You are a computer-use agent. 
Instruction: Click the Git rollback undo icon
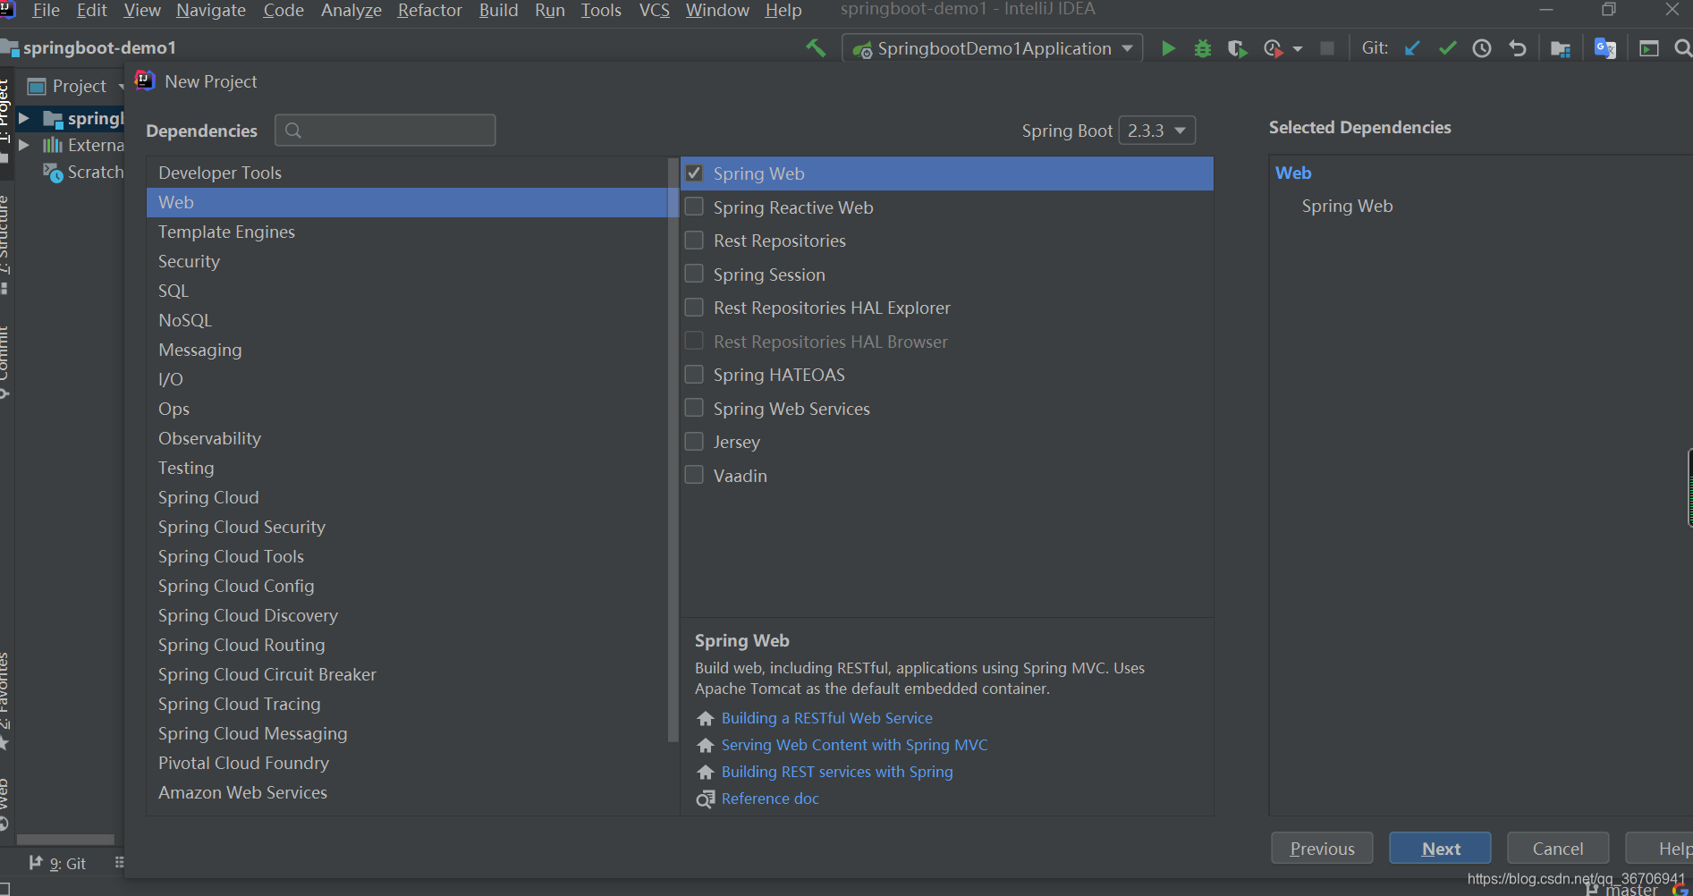coord(1517,48)
